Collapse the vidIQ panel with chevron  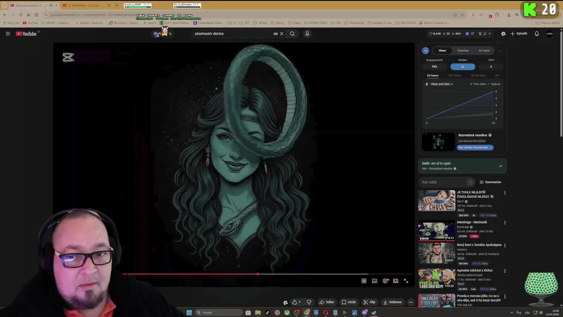(x=500, y=51)
